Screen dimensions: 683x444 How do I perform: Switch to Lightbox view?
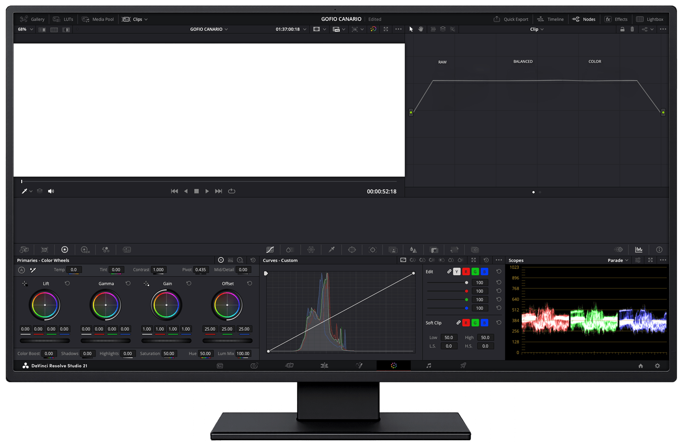[650, 19]
